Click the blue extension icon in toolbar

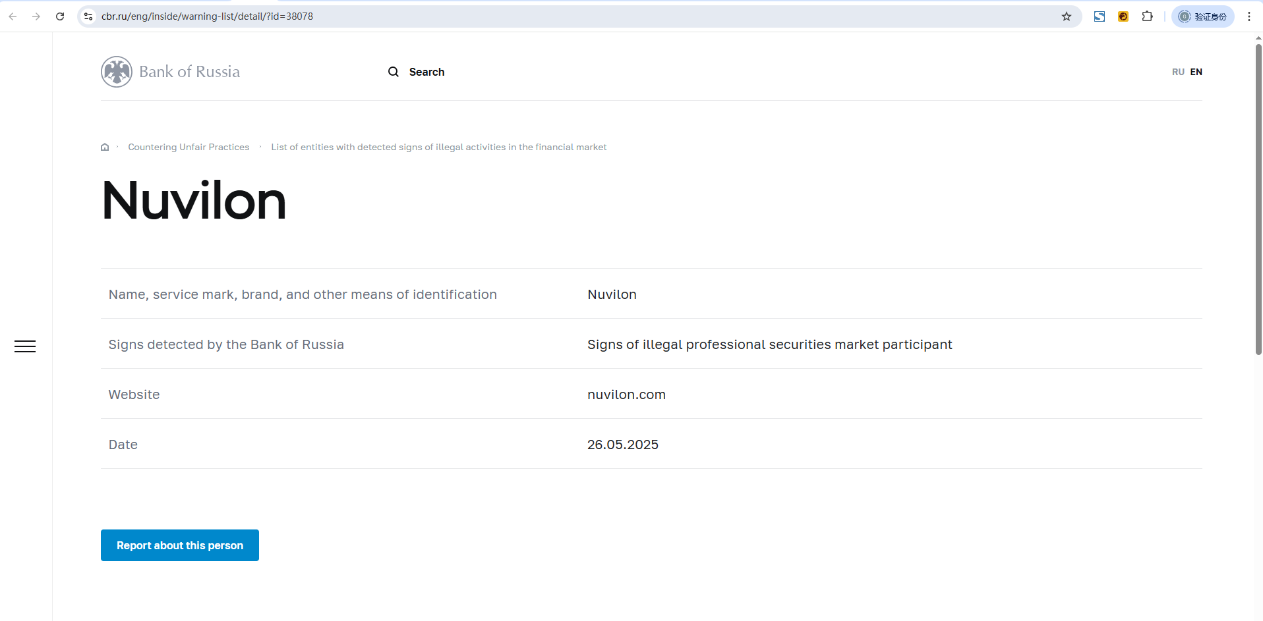coord(1100,16)
